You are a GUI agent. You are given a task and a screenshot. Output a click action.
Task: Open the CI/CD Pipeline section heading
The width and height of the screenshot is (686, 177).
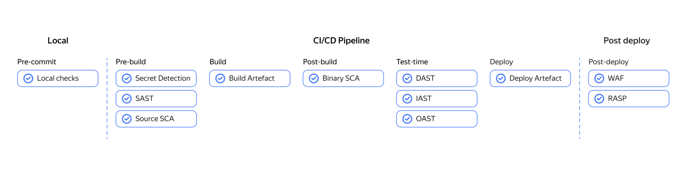point(341,41)
